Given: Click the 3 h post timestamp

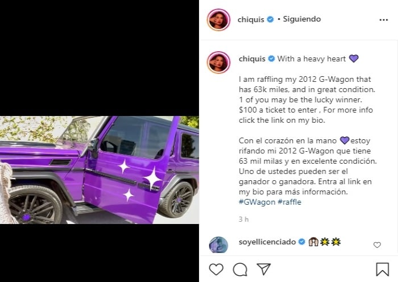Looking at the screenshot, I should click(x=243, y=219).
